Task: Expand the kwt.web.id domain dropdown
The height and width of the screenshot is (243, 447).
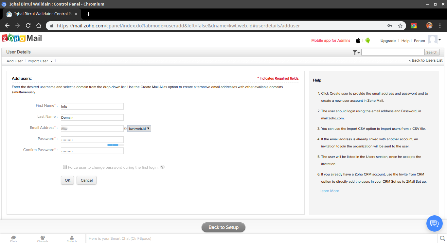Action: pos(139,129)
